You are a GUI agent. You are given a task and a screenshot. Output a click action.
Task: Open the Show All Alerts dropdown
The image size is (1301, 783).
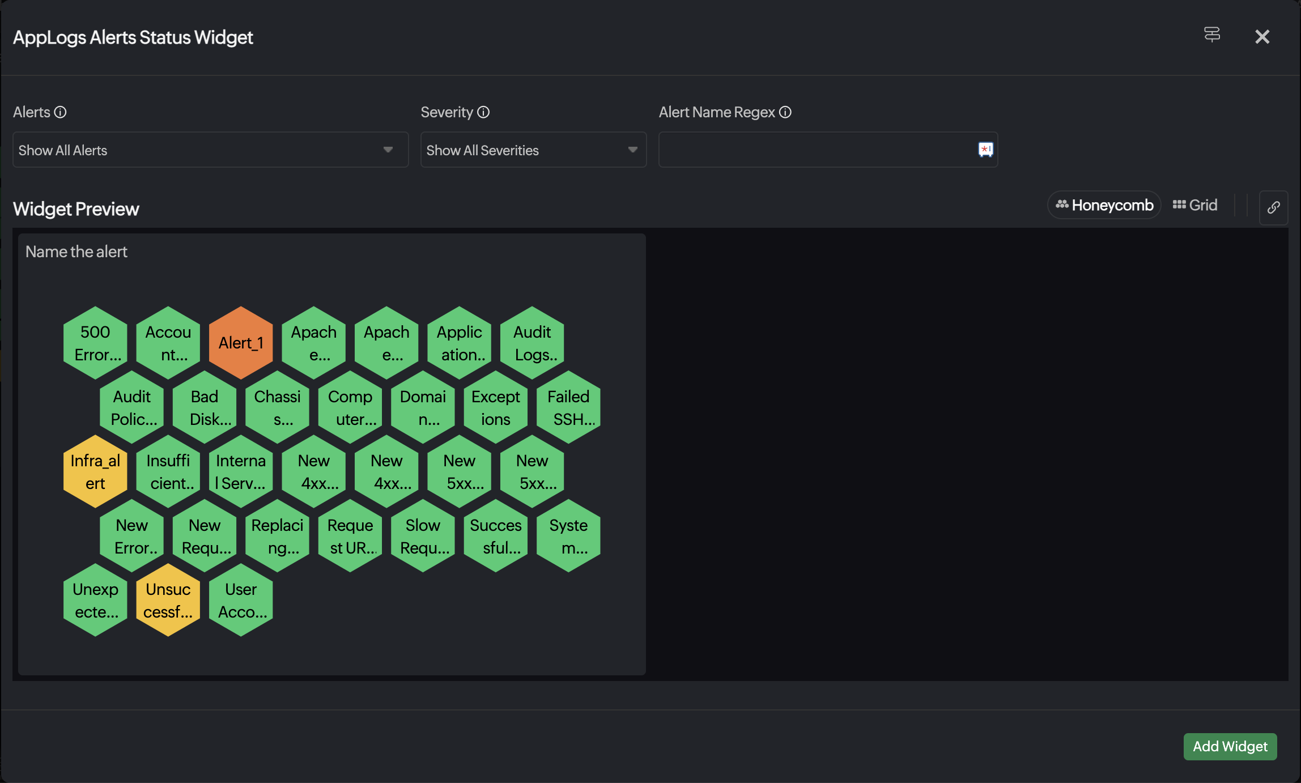point(210,150)
